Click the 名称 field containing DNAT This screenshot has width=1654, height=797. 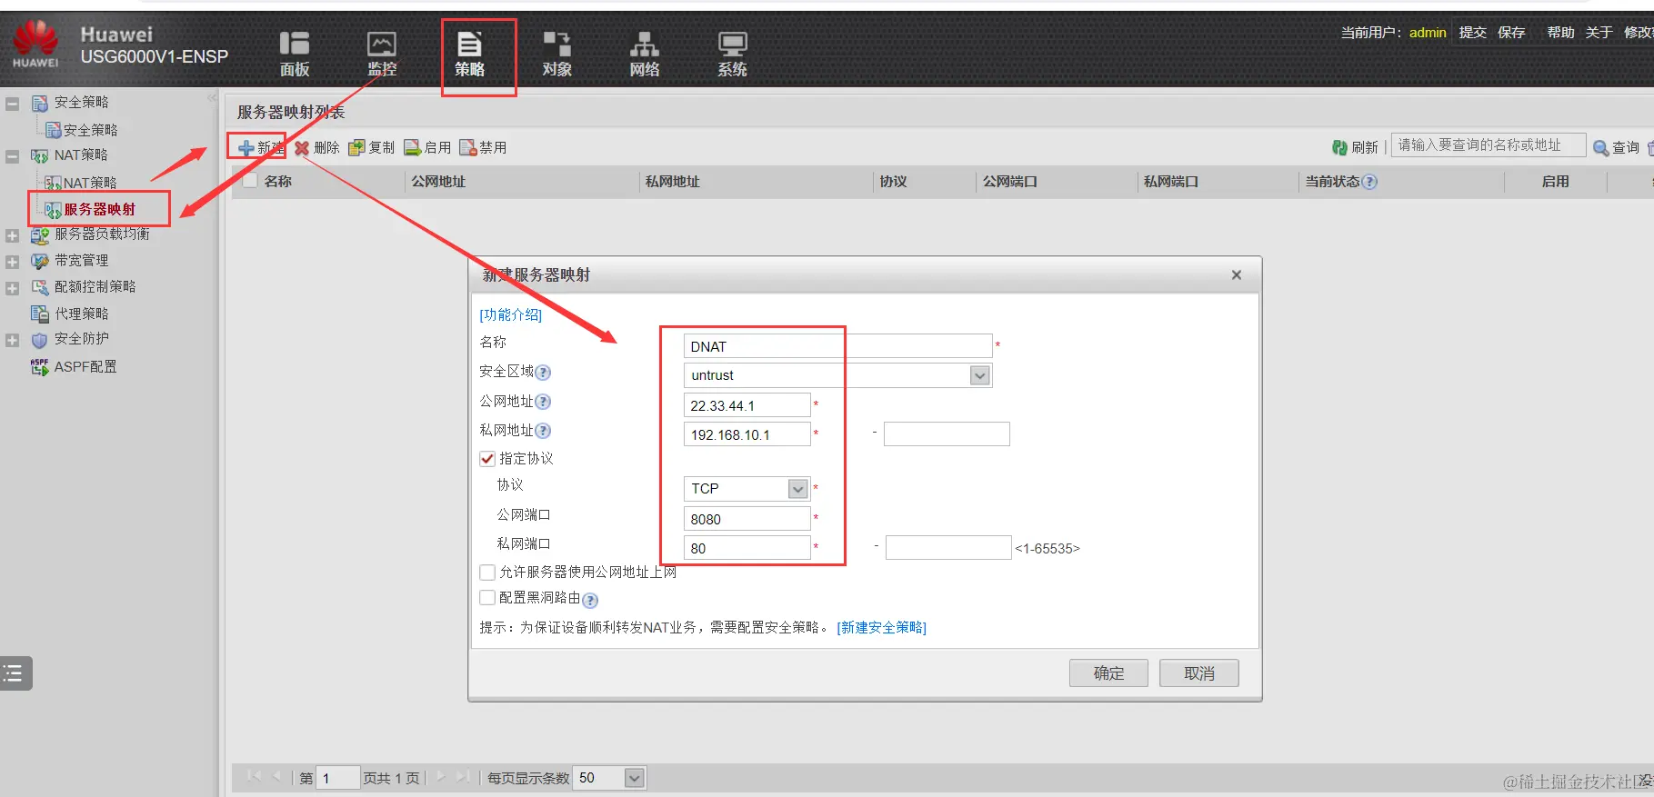tap(837, 346)
